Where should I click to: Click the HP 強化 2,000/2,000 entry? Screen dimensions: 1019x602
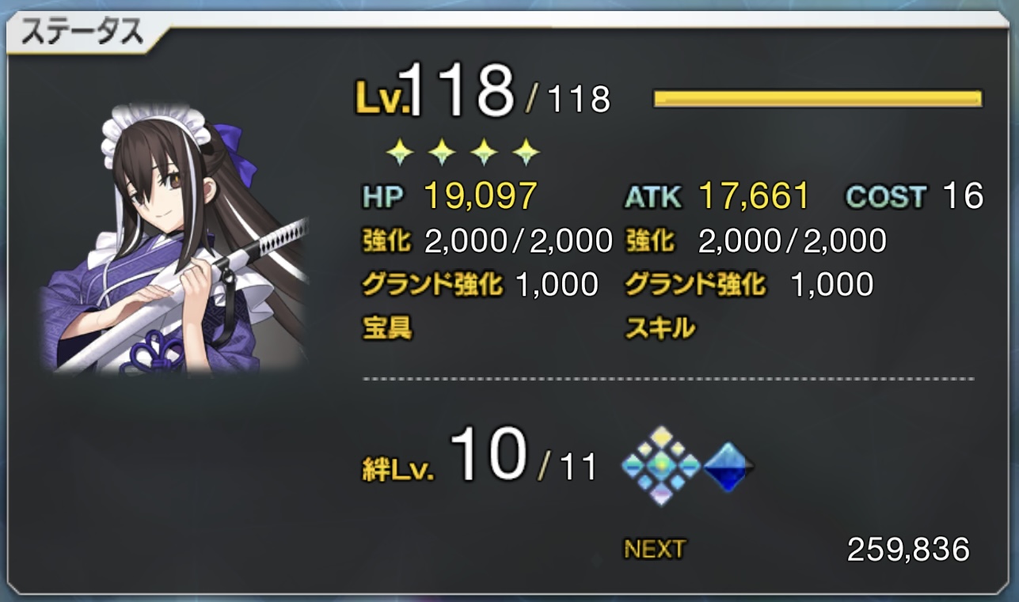pyautogui.click(x=487, y=240)
